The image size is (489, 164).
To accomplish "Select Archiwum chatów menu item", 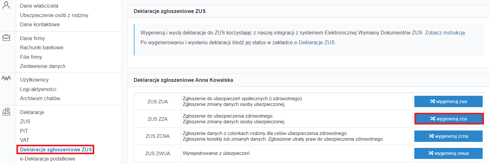I will pos(40,98).
